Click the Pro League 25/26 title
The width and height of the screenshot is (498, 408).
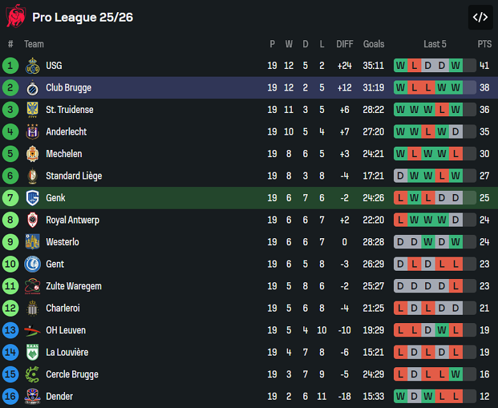point(83,17)
